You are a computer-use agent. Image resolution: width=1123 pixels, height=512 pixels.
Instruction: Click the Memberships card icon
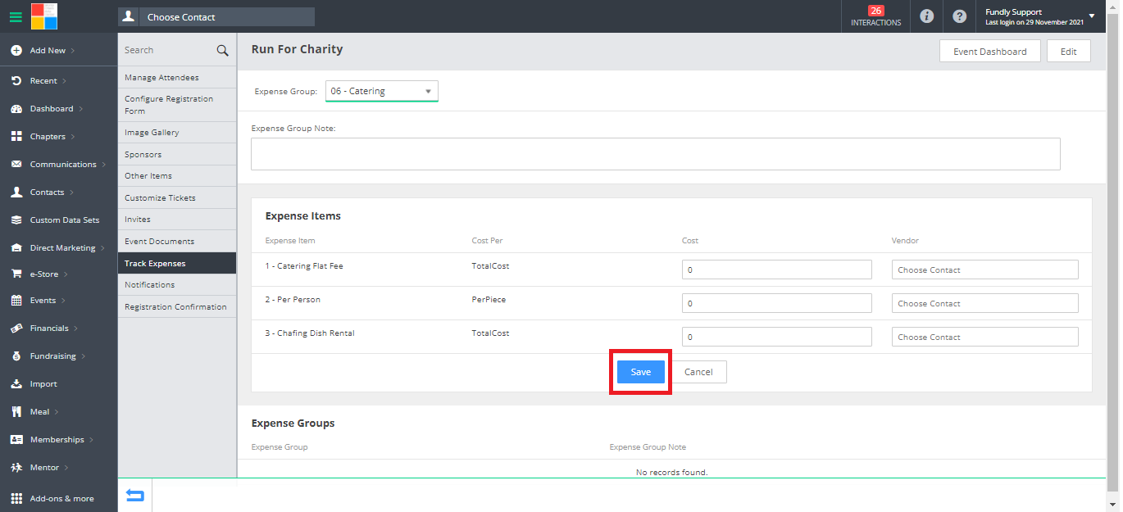[x=16, y=440]
